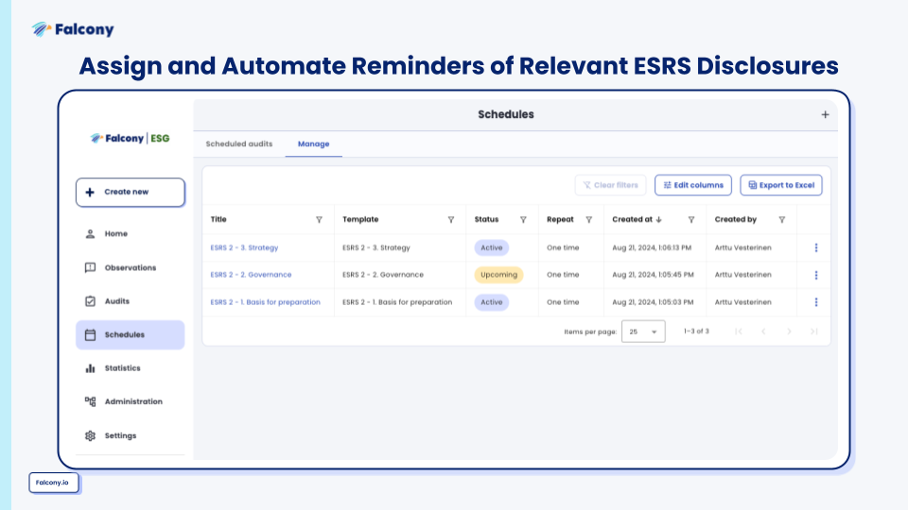Click the Repeat column header

560,220
